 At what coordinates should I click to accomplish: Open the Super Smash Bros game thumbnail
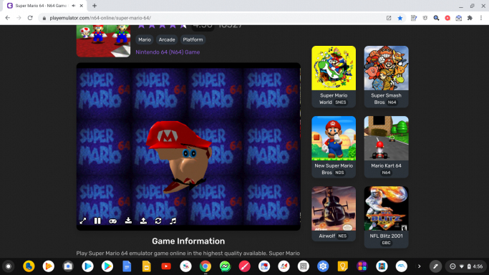386,68
